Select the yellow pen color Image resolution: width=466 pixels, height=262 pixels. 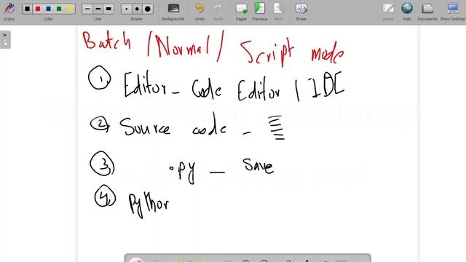[70, 9]
